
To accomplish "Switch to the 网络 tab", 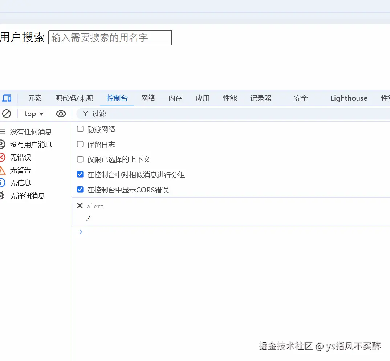I will coord(148,98).
